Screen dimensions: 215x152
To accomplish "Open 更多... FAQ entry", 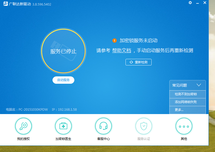I will tap(187, 110).
